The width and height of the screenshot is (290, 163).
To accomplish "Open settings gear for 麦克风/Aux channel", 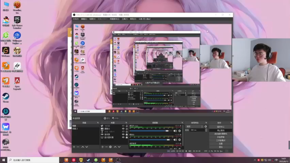I will pyautogui.click(x=179, y=131).
